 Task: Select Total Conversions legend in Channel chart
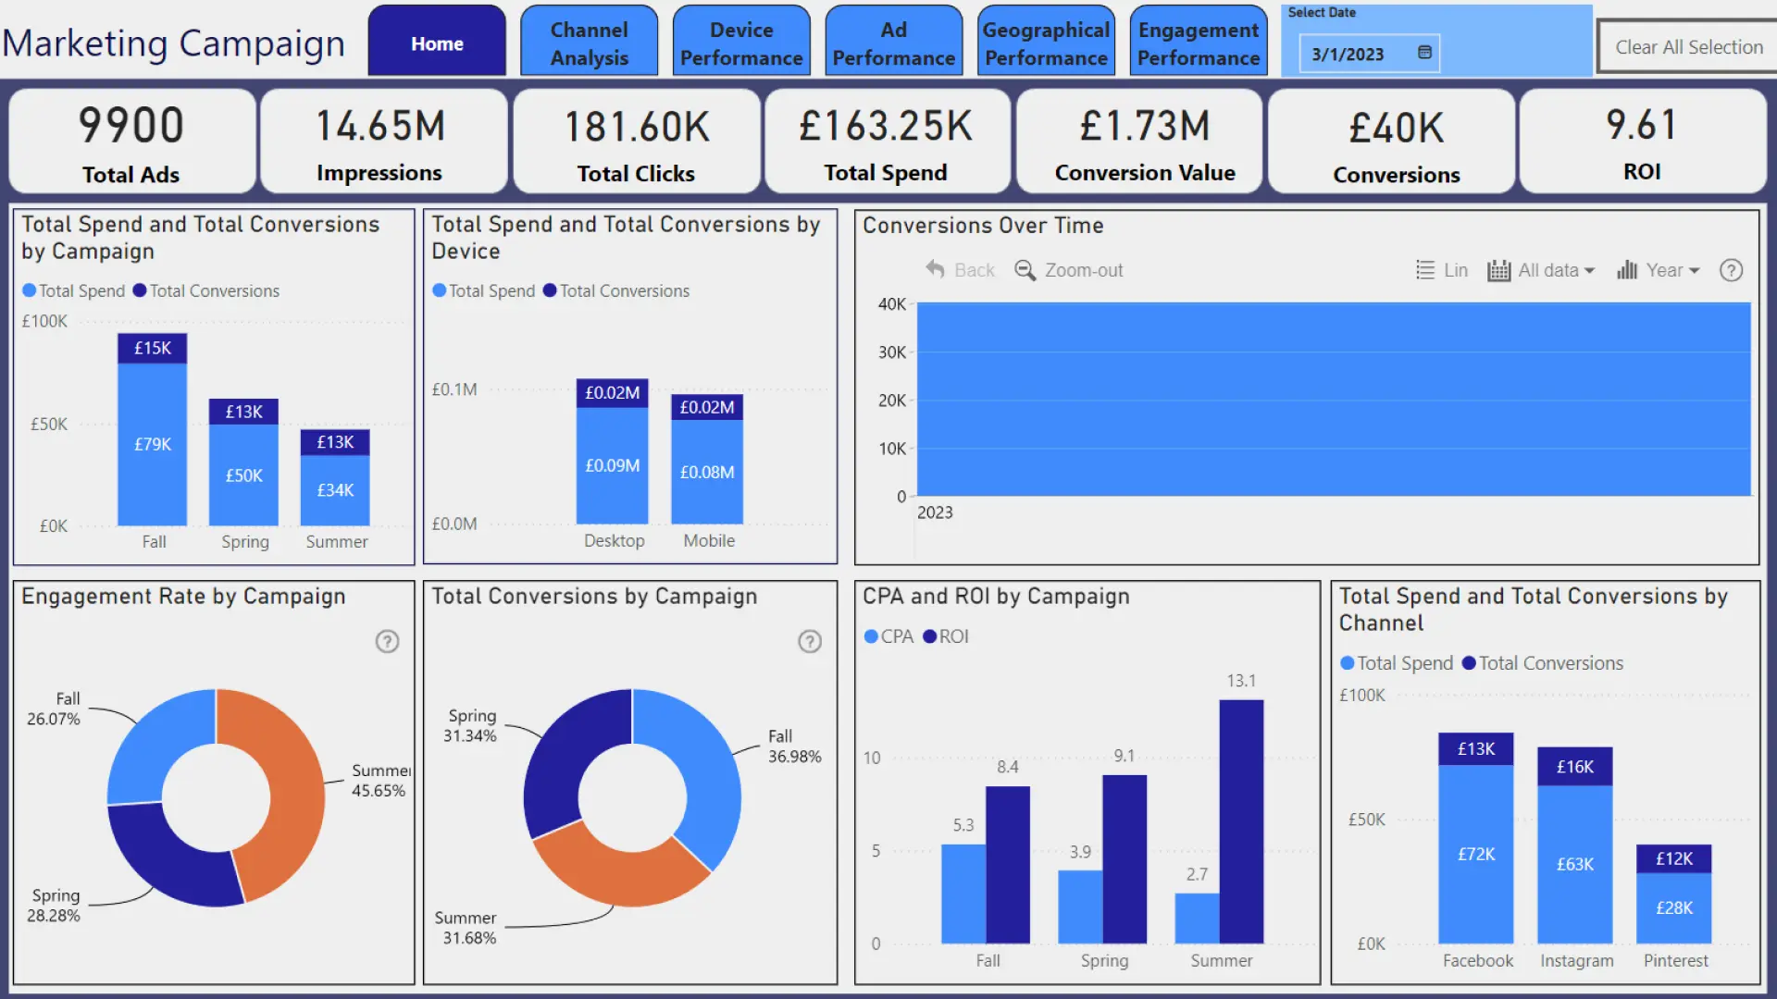pos(1542,663)
